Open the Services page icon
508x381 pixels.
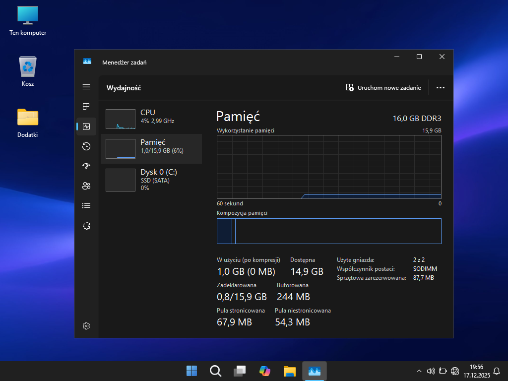pos(86,226)
